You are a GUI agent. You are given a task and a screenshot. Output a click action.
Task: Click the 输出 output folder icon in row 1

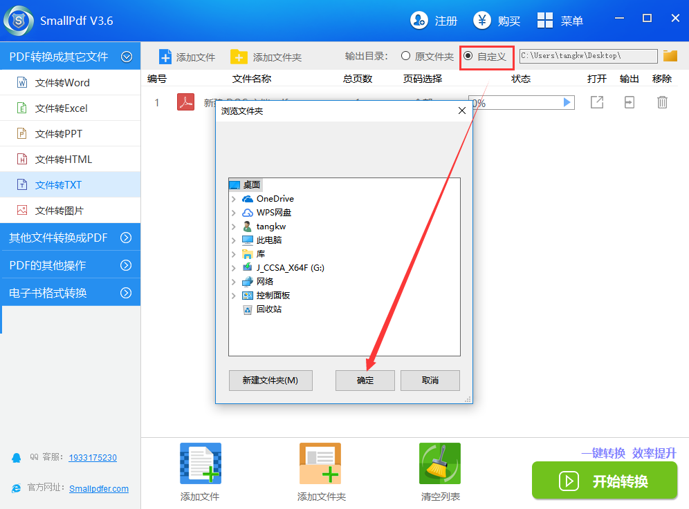click(630, 102)
